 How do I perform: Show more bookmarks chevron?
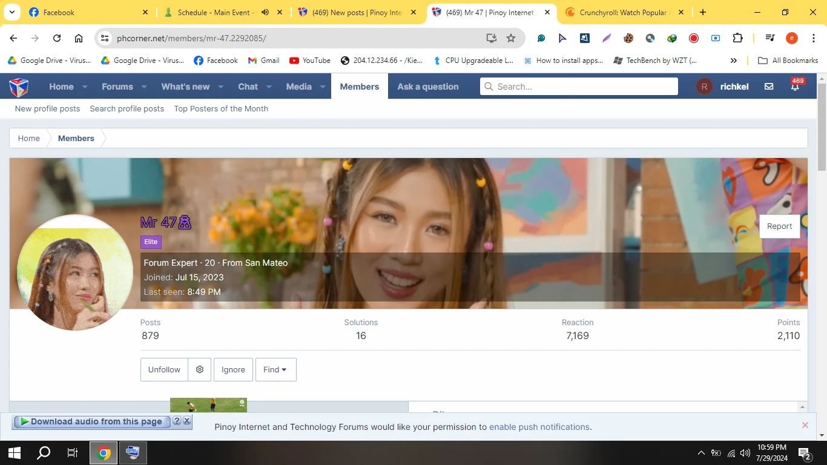tap(734, 61)
